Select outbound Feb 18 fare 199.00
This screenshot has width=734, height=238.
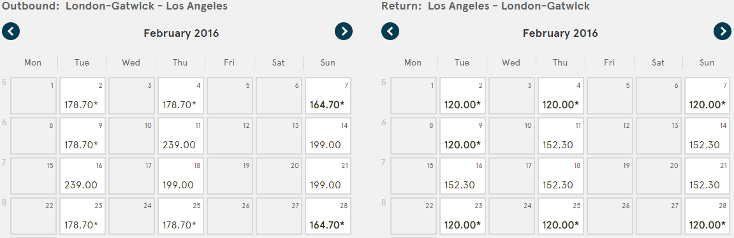(180, 176)
